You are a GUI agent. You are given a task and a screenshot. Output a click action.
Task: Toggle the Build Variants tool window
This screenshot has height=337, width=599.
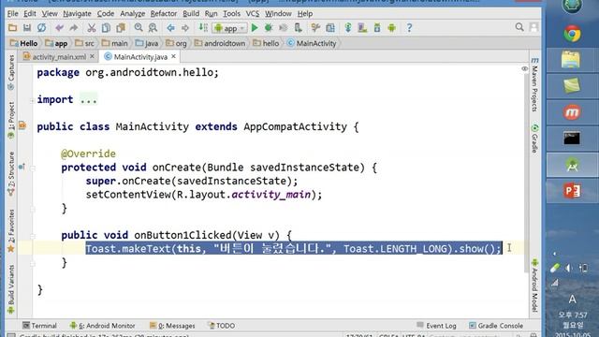(x=11, y=289)
